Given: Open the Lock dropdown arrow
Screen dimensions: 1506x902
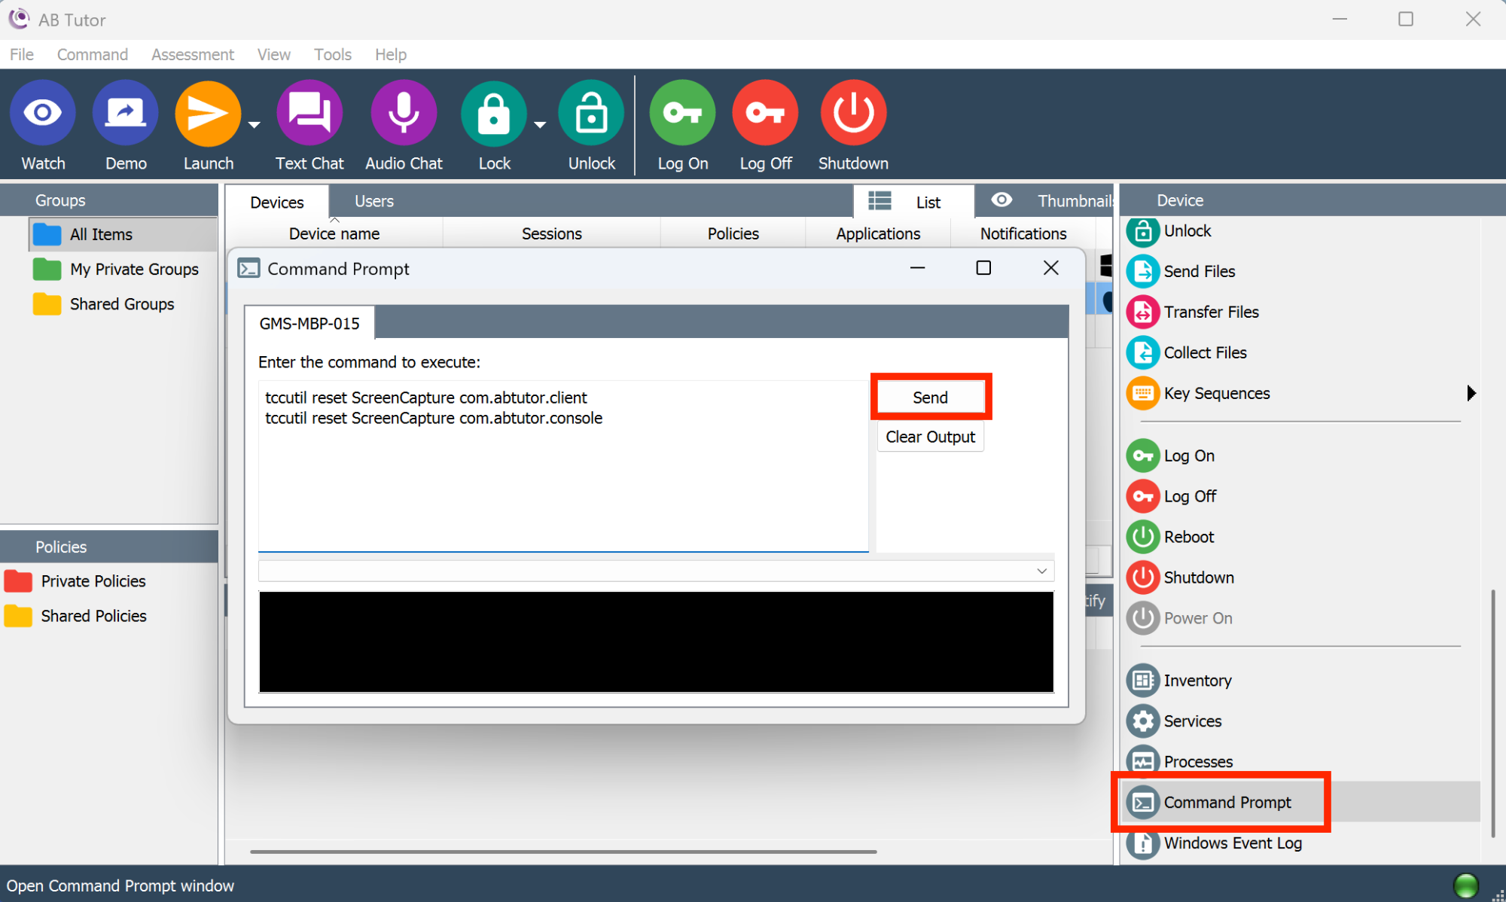Looking at the screenshot, I should (x=540, y=125).
